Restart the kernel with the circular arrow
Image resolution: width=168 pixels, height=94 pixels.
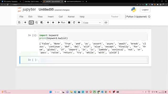click(x=74, y=22)
